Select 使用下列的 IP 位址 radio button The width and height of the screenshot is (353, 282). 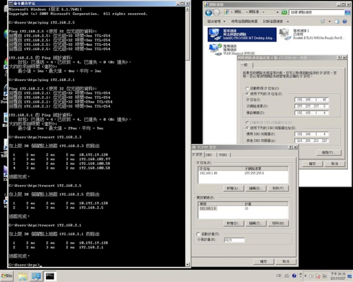247,94
